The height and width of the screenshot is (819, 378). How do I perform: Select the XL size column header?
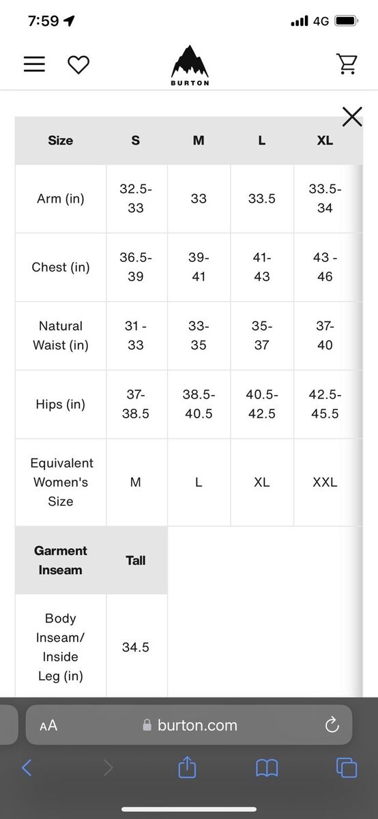[325, 141]
